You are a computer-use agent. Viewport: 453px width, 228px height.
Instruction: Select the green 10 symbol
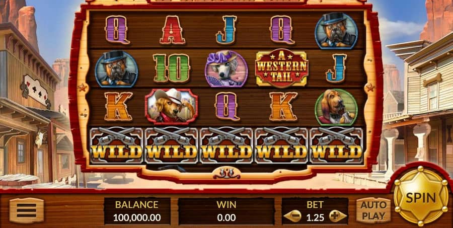point(171,68)
